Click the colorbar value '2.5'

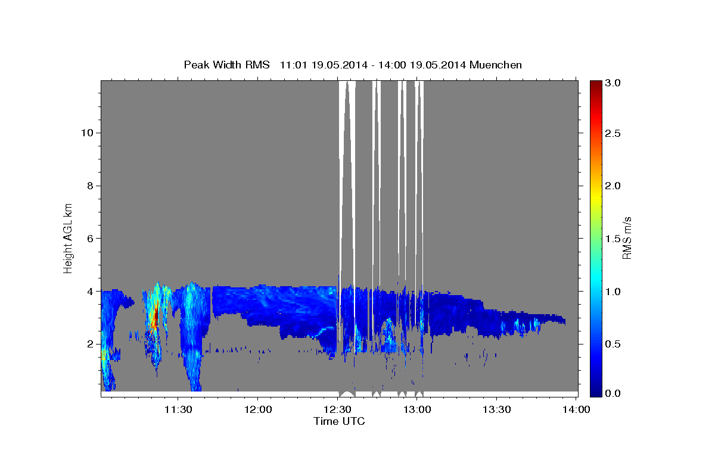[614, 133]
